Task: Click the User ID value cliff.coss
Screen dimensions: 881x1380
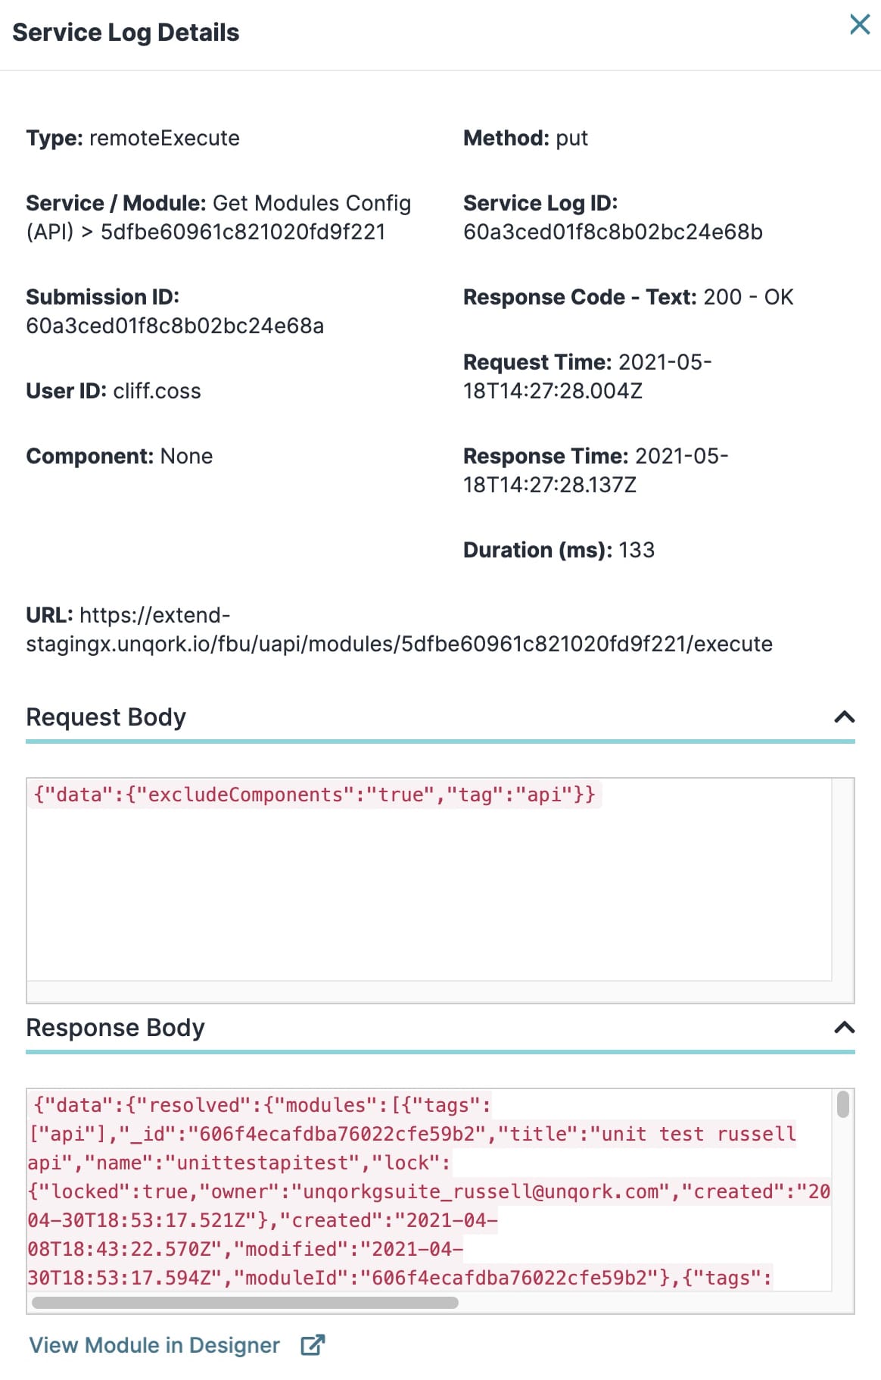Action: point(157,391)
